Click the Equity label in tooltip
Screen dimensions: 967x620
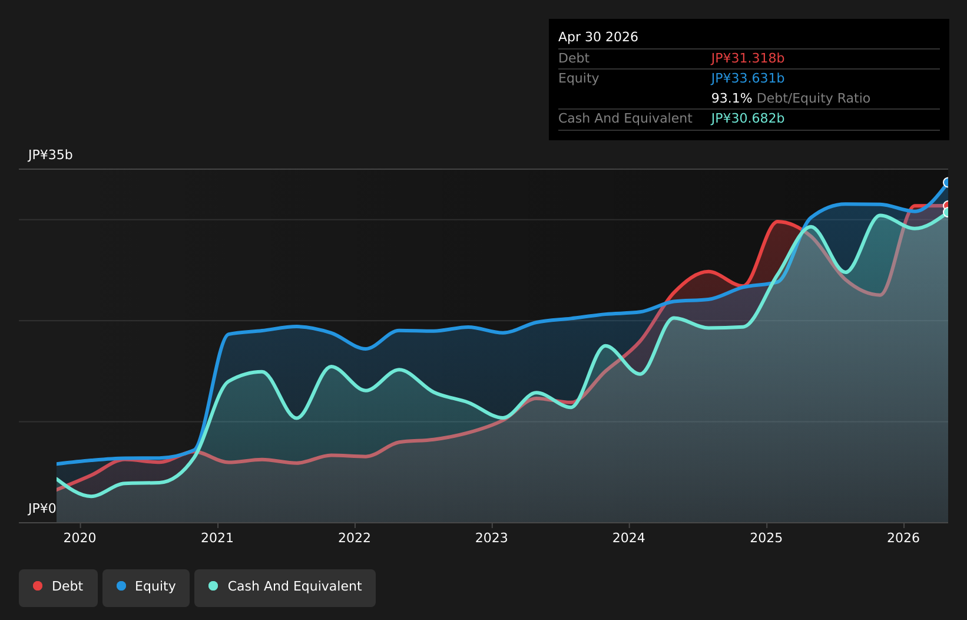[x=579, y=78]
